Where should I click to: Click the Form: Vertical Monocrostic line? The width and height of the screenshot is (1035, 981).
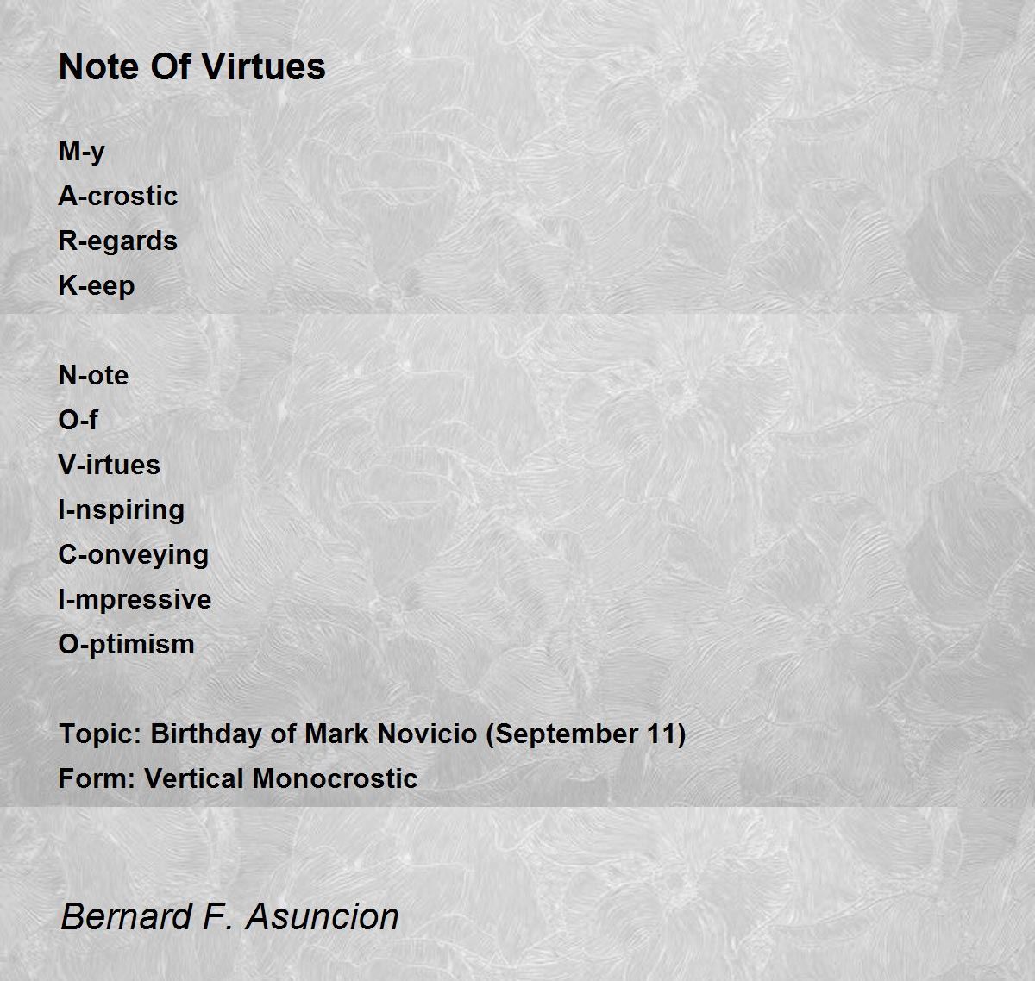pos(237,778)
